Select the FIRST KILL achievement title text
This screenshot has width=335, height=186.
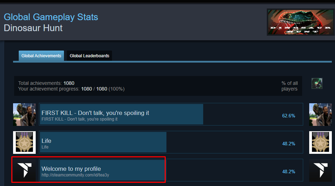[x=95, y=113]
